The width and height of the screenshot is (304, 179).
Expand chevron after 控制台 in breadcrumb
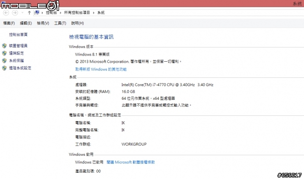60,13
